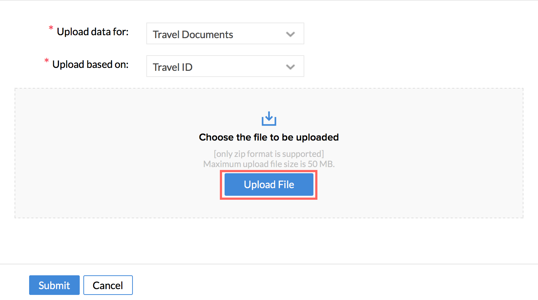Screen dimensions: 538x300
Task: Open the Travel ID dropdown
Action: (225, 66)
